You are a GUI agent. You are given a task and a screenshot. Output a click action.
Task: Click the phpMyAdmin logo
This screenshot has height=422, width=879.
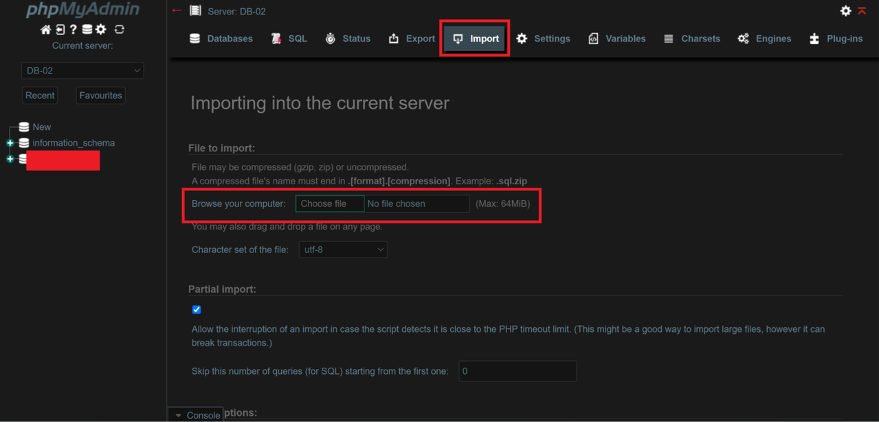click(x=82, y=10)
